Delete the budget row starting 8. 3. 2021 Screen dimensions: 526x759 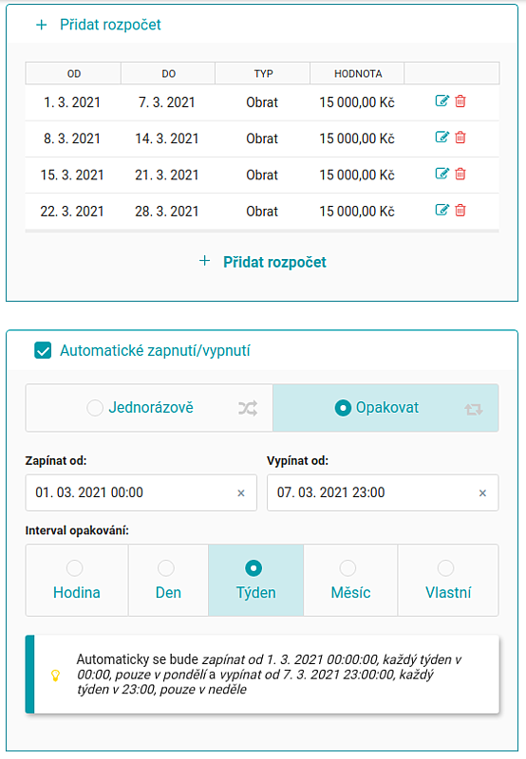[x=460, y=138]
